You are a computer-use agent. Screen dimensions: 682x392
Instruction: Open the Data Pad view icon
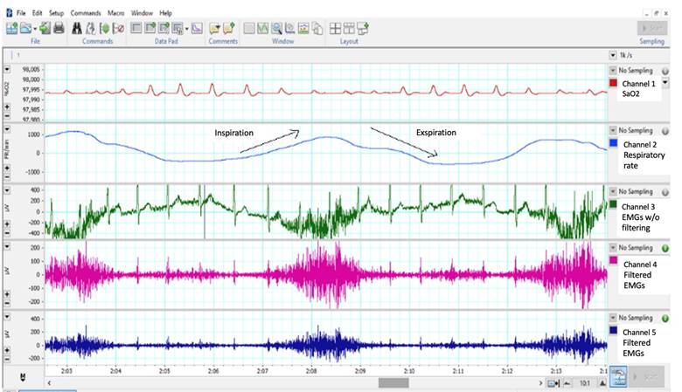pyautogui.click(x=136, y=28)
